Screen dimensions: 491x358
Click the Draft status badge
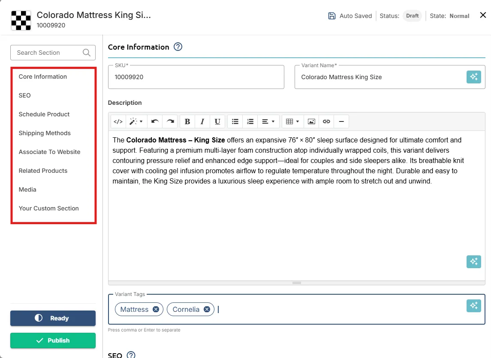tap(412, 16)
